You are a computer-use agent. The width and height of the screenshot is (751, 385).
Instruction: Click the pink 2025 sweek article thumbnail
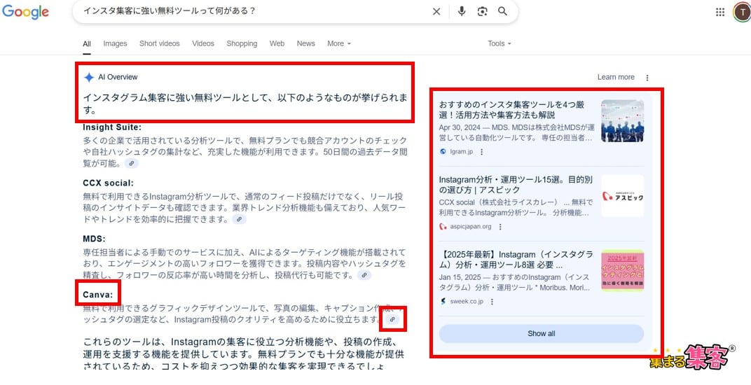[623, 271]
